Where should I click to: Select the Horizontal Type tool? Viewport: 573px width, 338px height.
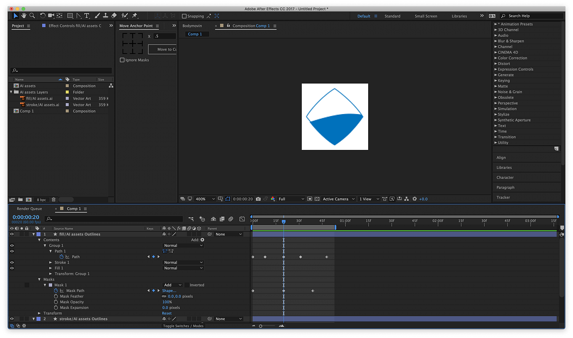[x=86, y=16]
